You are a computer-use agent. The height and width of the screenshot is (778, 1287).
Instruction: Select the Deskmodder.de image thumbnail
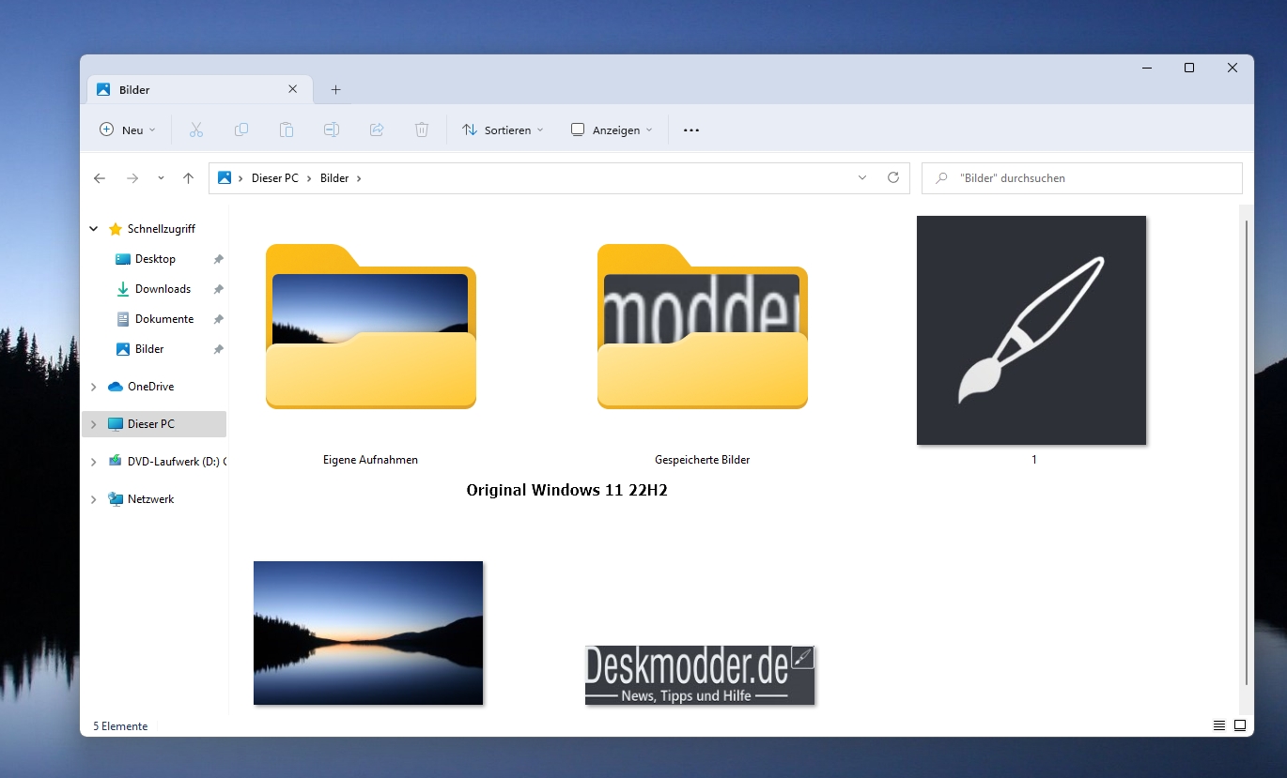click(x=700, y=675)
